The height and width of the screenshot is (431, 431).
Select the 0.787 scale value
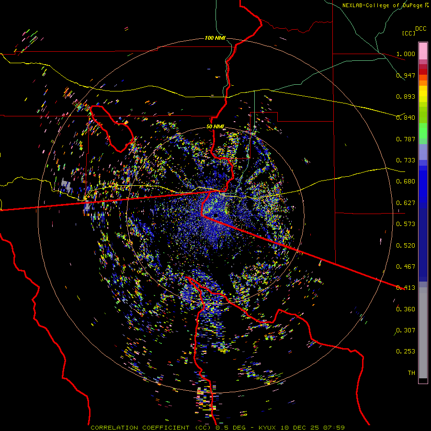pyautogui.click(x=406, y=139)
